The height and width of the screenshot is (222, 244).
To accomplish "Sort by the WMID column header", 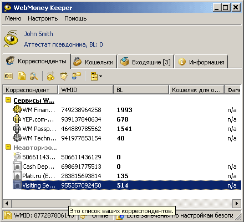I will pyautogui.click(x=86, y=90).
